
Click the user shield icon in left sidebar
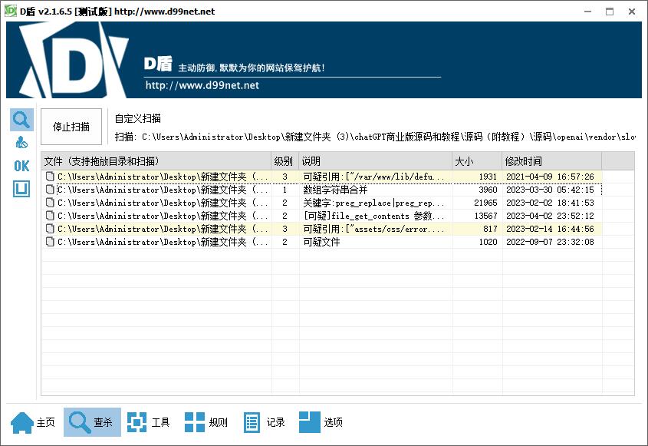pyautogui.click(x=21, y=143)
